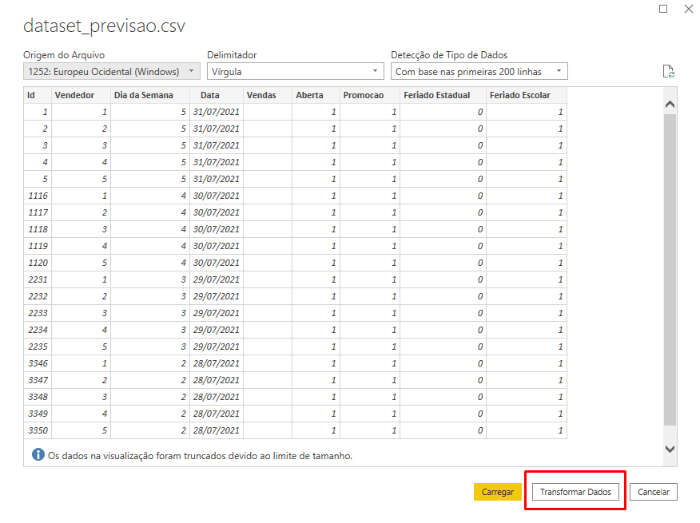Click the Delimitador label
This screenshot has width=700, height=523.
(232, 55)
